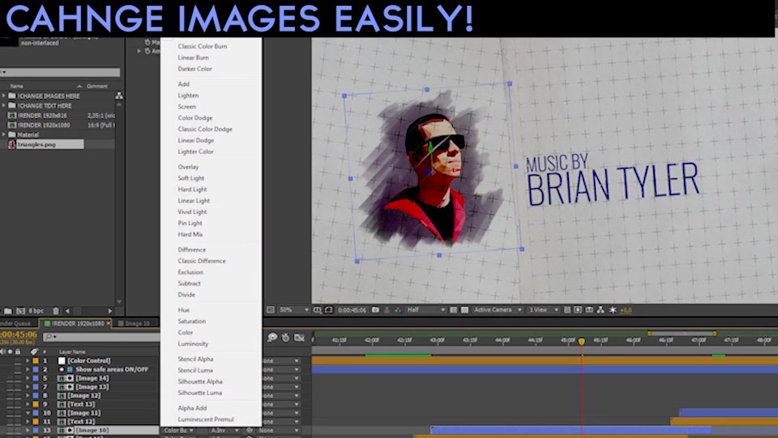Image resolution: width=778 pixels, height=438 pixels.
Task: Click the lock column header icon
Action: [18, 351]
